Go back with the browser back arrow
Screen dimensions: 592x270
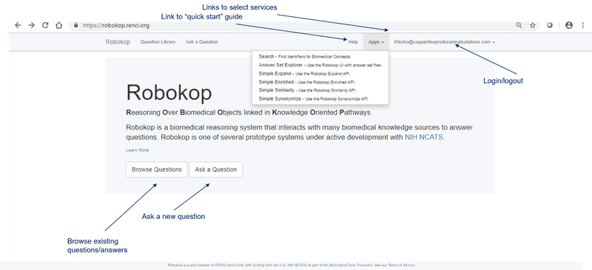coord(18,25)
